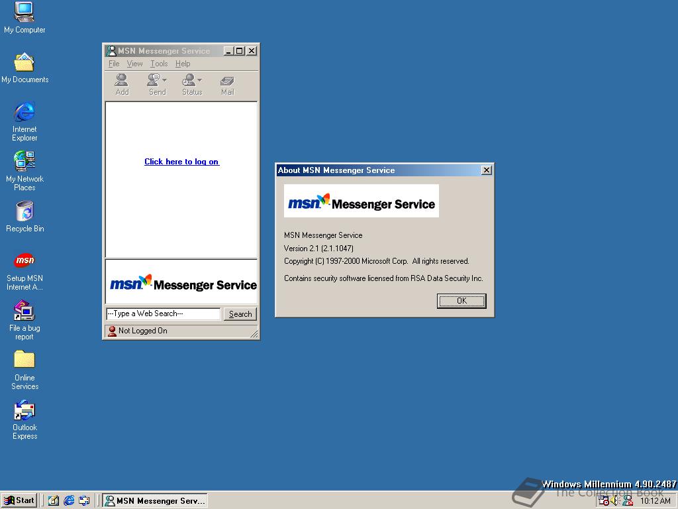
Task: Click the MSN Messenger Service taskbar button
Action: (155, 501)
